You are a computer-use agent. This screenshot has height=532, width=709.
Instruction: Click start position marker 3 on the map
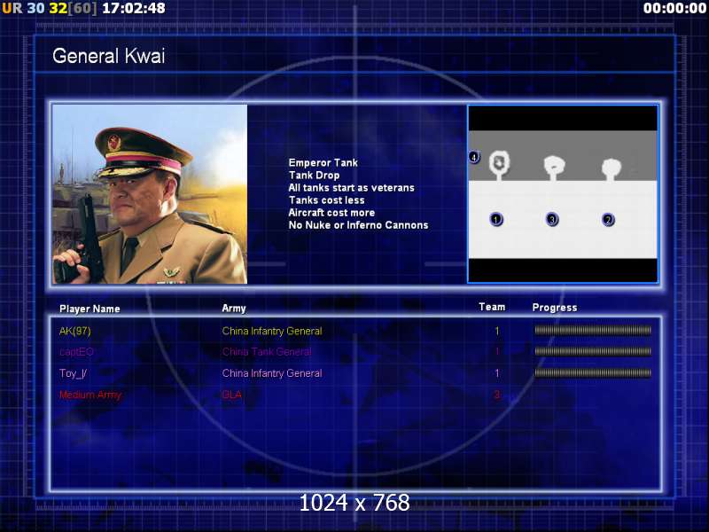click(x=552, y=219)
